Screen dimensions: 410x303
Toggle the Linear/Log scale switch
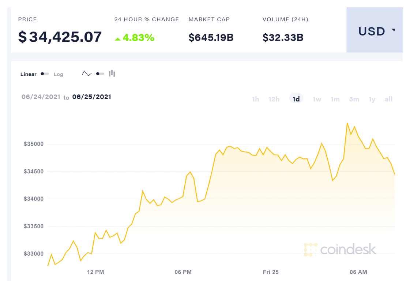pyautogui.click(x=45, y=74)
